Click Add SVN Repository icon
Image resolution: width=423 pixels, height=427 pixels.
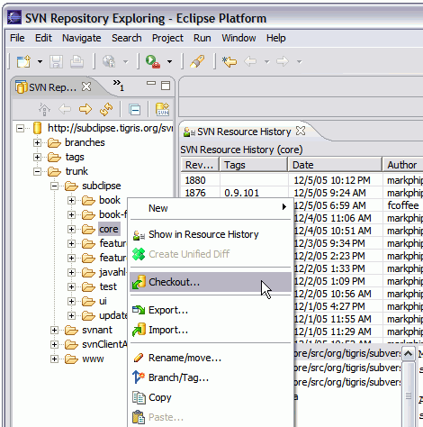coord(162,109)
